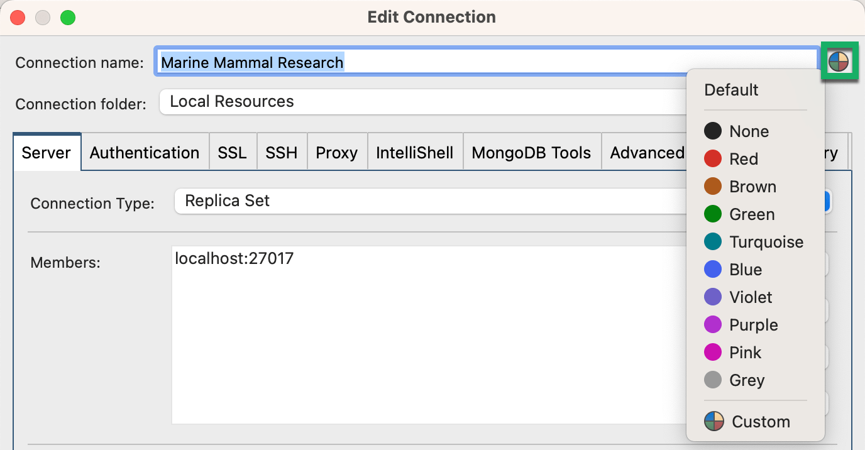The height and width of the screenshot is (450, 865).
Task: Edit the Connection name field
Action: [x=440, y=62]
